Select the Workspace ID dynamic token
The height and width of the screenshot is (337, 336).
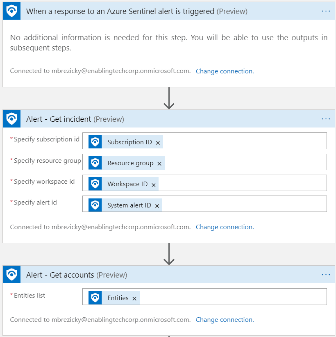pos(123,184)
